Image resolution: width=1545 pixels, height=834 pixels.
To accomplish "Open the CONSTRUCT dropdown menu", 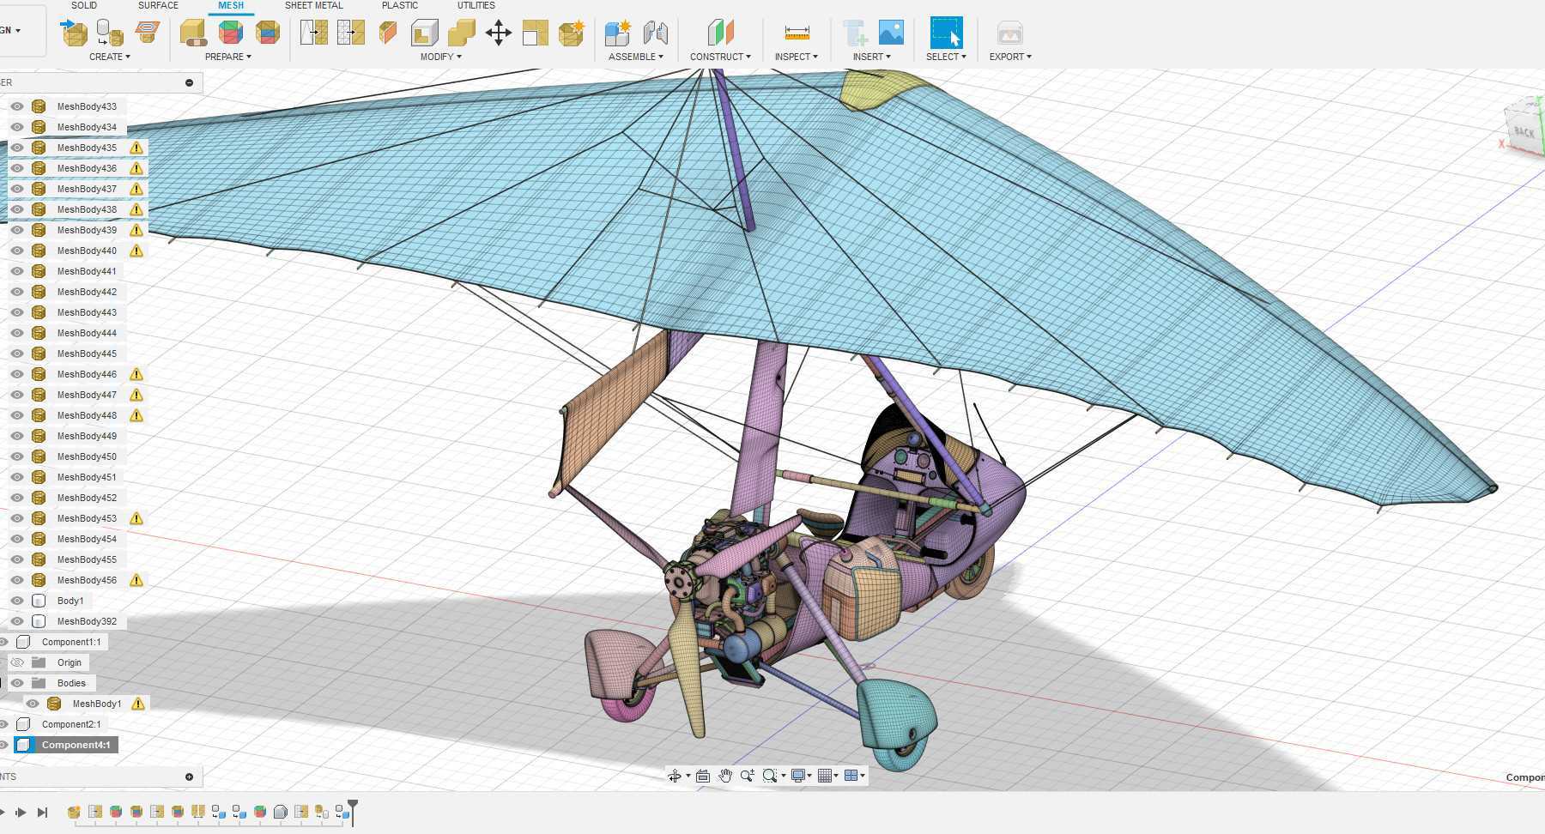I will coord(720,57).
